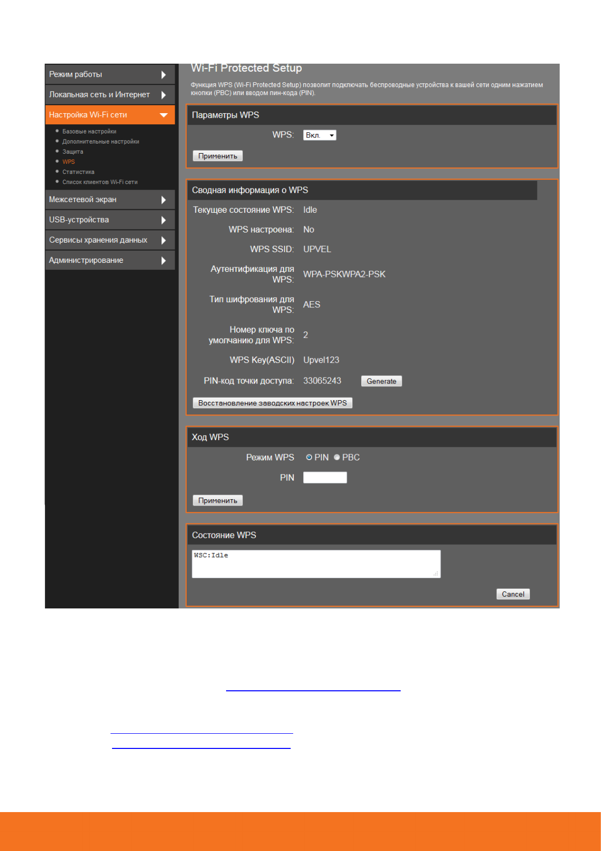Open the WPS Вкл. dropdown
The width and height of the screenshot is (601, 851).
[319, 135]
